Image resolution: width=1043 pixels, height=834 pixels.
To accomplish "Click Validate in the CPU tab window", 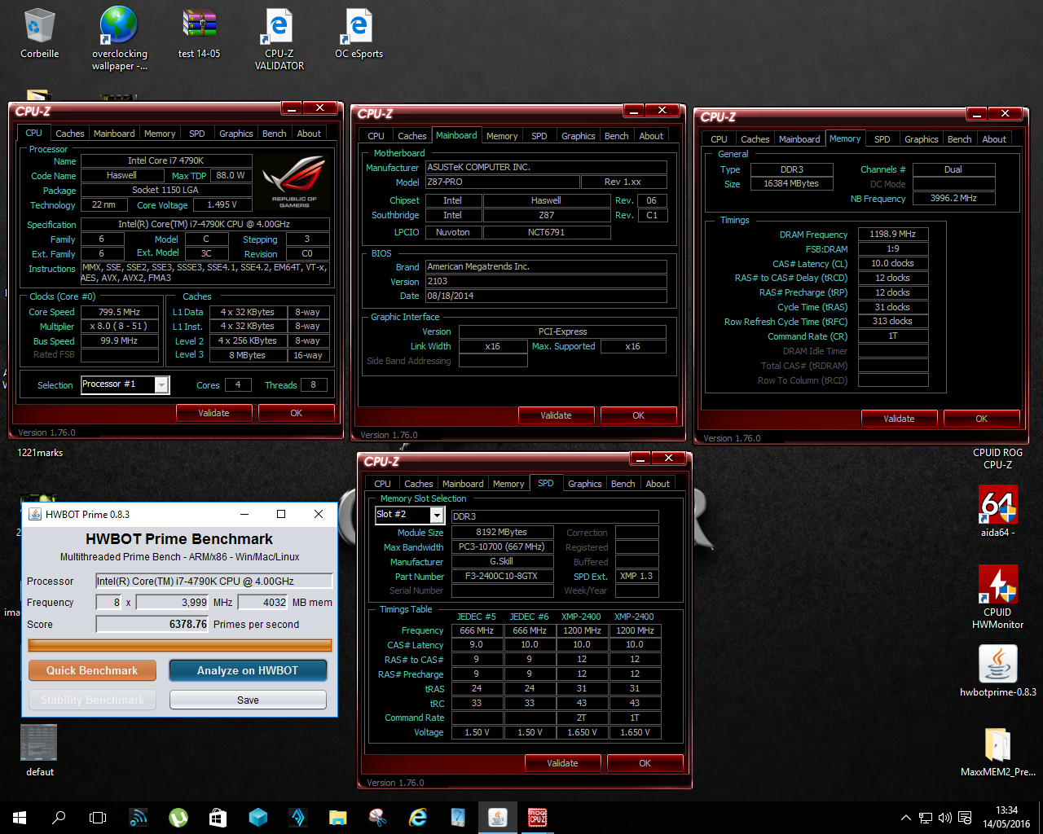I will pyautogui.click(x=213, y=413).
